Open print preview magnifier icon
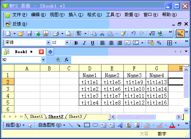The height and width of the screenshot is (139, 191). click(x=69, y=33)
